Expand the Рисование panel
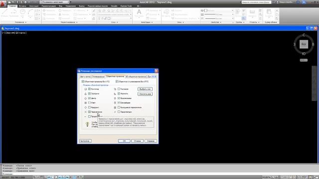This screenshot has width=319, height=179. point(21,22)
